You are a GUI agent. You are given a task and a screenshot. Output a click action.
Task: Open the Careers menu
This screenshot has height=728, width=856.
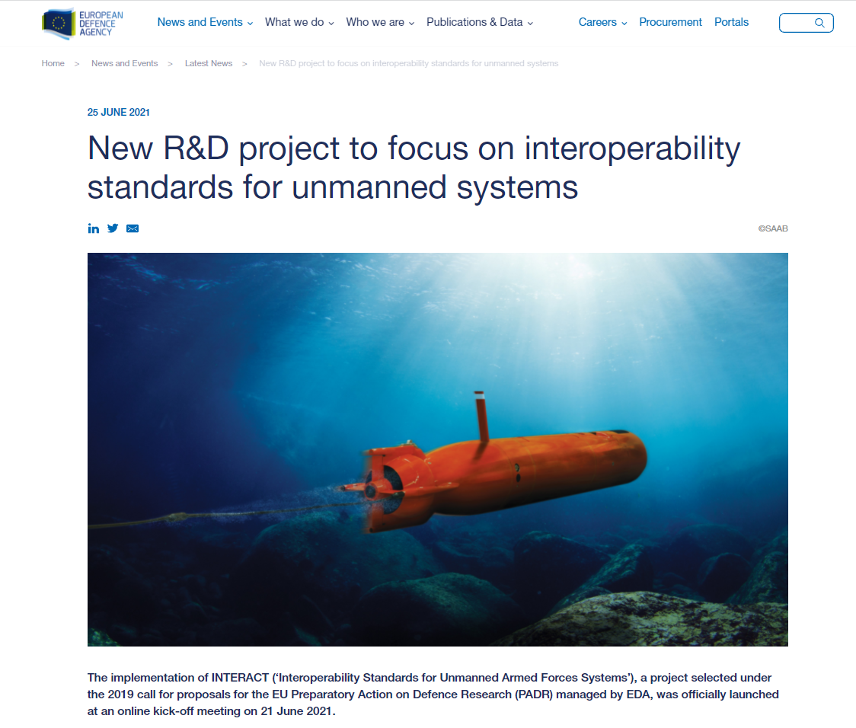[597, 22]
